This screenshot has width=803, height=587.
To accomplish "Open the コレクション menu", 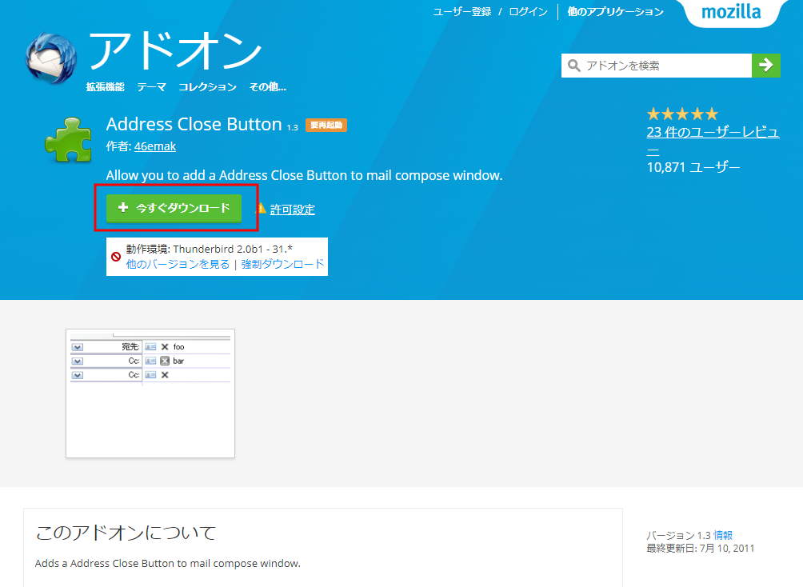I will (x=207, y=87).
